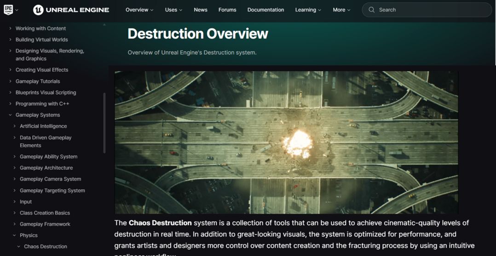
Task: Expand Data Driven Gameplay Elements chevron
Action: pyautogui.click(x=15, y=137)
